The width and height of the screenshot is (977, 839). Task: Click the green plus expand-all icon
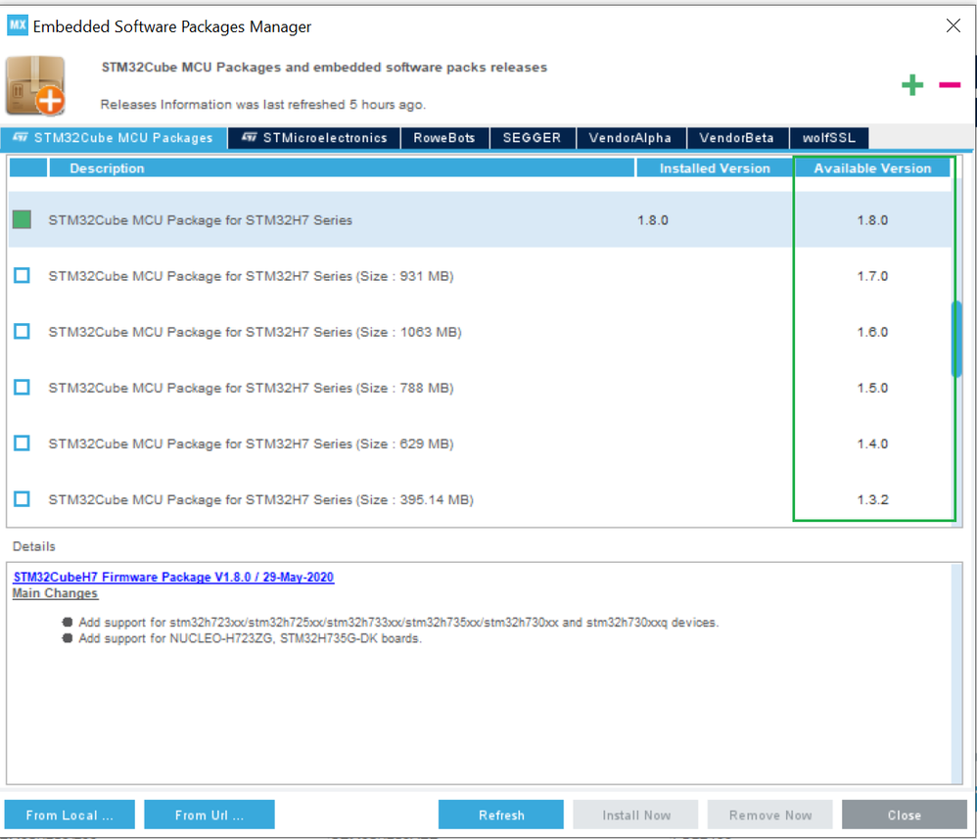pos(912,85)
